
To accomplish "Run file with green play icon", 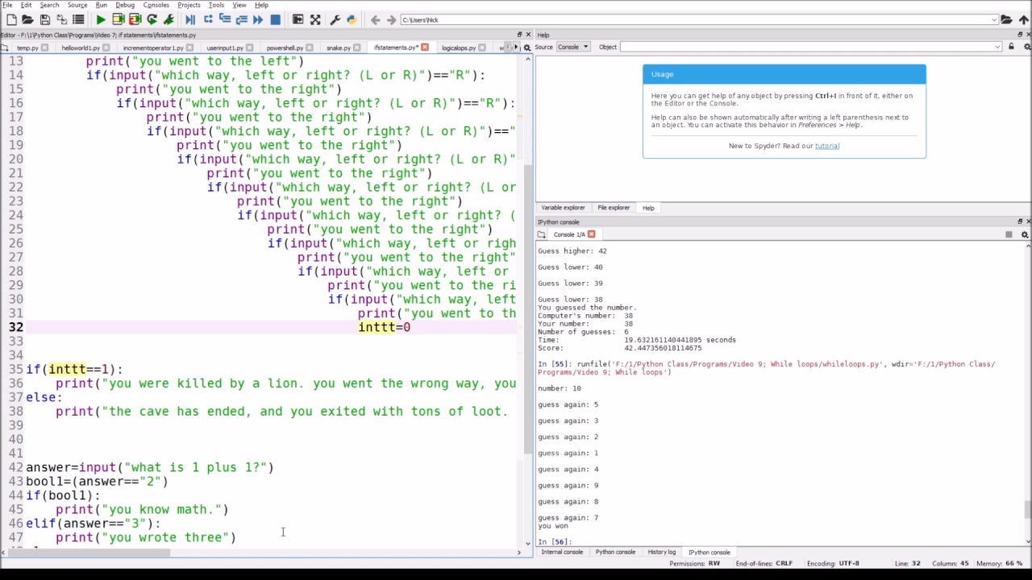I will [x=100, y=19].
